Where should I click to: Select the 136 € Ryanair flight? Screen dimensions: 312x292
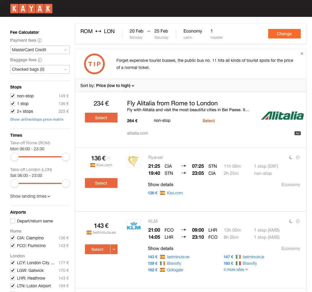pyautogui.click(x=101, y=183)
